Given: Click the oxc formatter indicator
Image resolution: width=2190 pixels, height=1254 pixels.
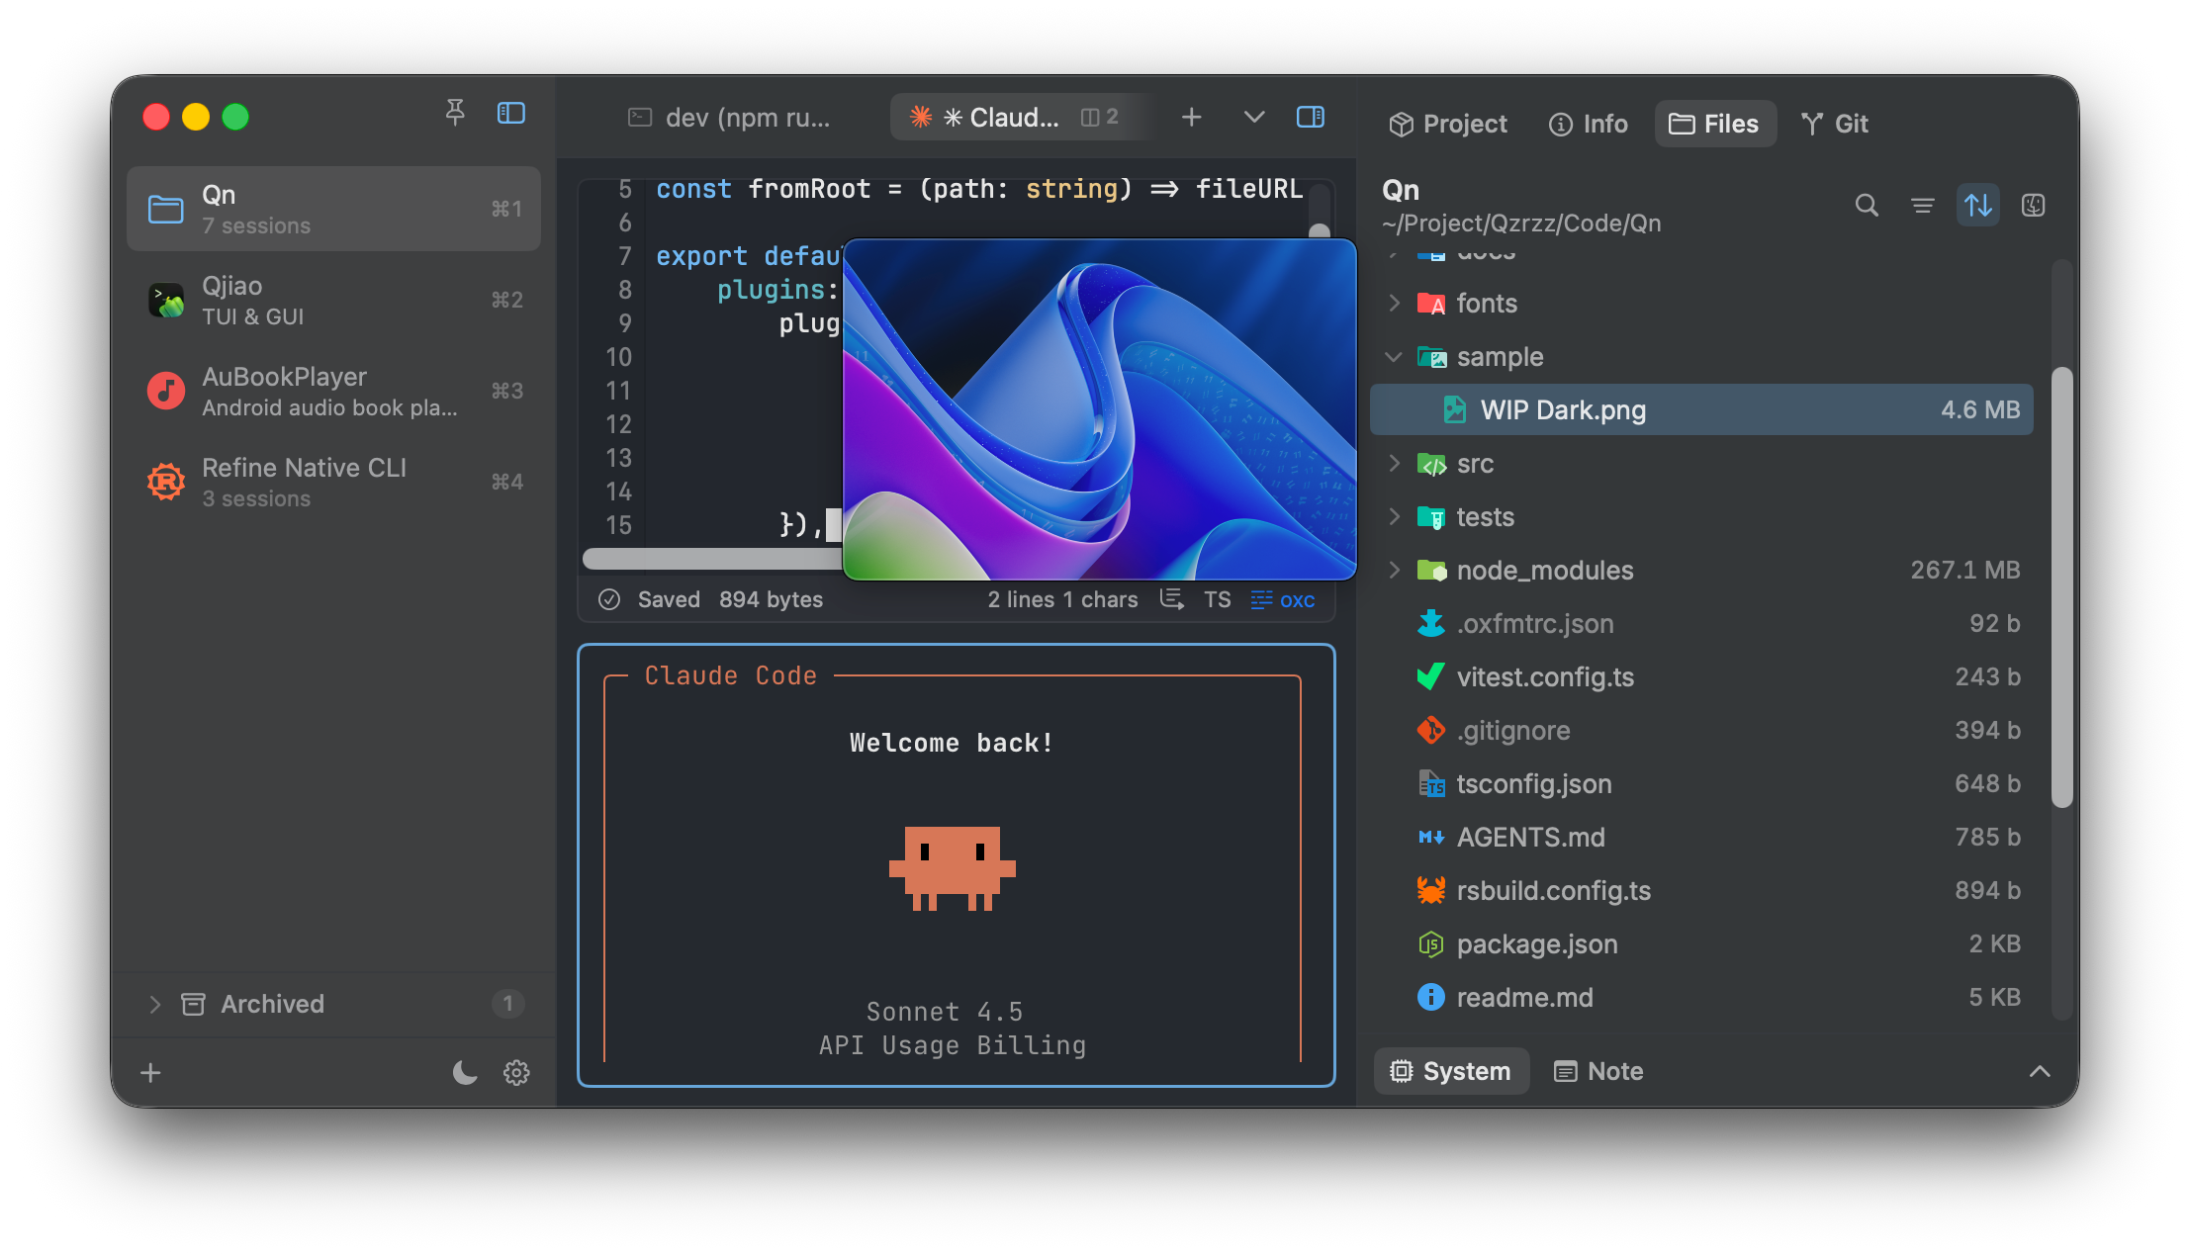Looking at the screenshot, I should click(1283, 599).
